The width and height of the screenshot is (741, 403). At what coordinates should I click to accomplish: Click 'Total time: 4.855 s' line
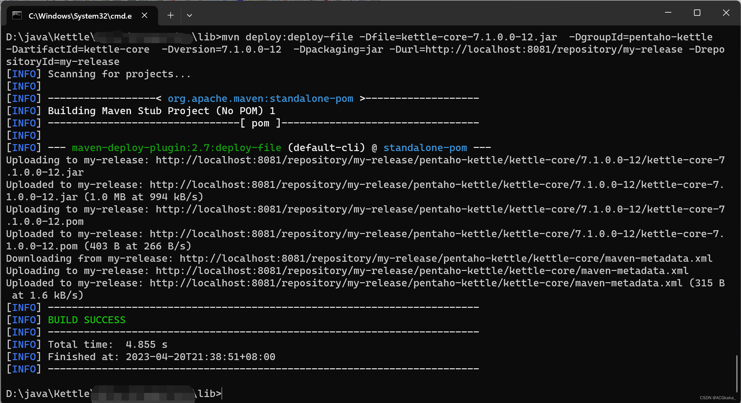point(108,344)
